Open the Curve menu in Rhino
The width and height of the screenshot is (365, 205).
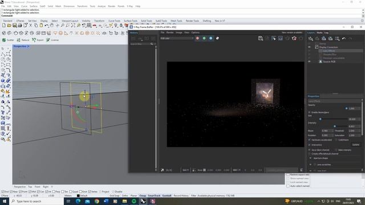24,6
